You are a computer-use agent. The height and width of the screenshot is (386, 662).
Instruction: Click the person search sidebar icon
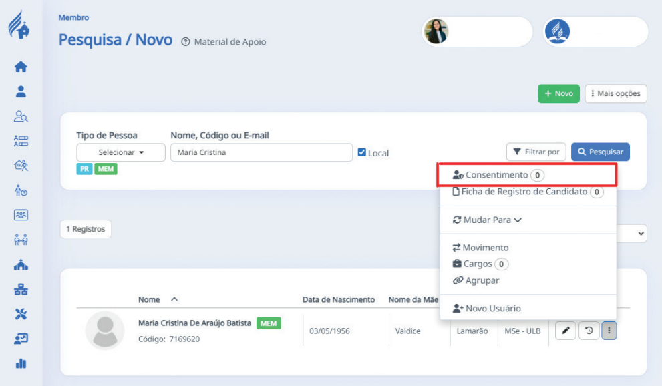pyautogui.click(x=21, y=116)
